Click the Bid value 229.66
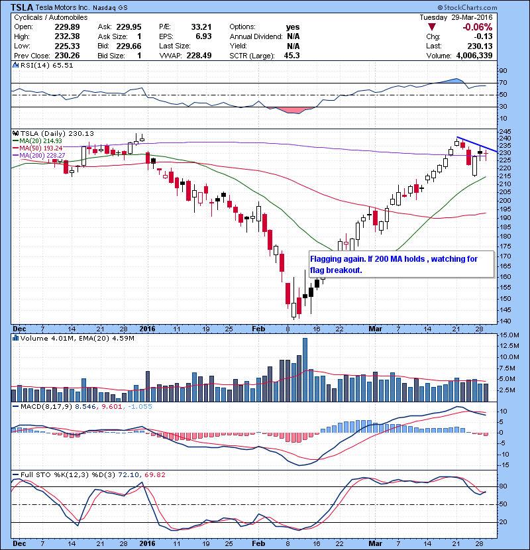 click(x=129, y=46)
